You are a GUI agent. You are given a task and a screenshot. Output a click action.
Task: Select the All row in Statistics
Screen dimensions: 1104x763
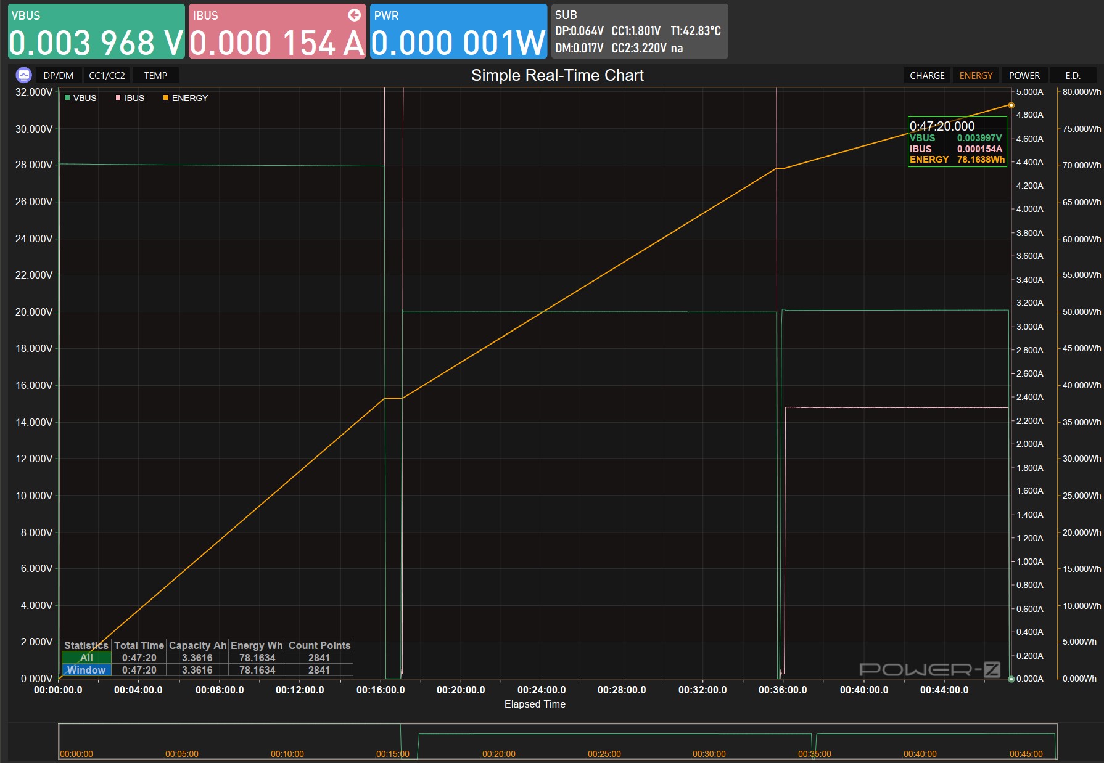tap(86, 658)
